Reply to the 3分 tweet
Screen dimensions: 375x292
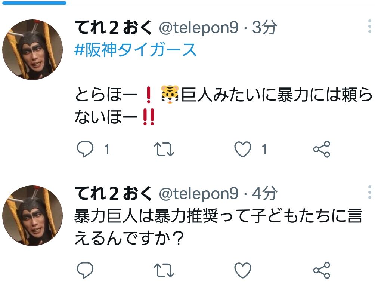[85, 149]
